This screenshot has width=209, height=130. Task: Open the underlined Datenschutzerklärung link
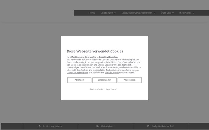pos(78,73)
